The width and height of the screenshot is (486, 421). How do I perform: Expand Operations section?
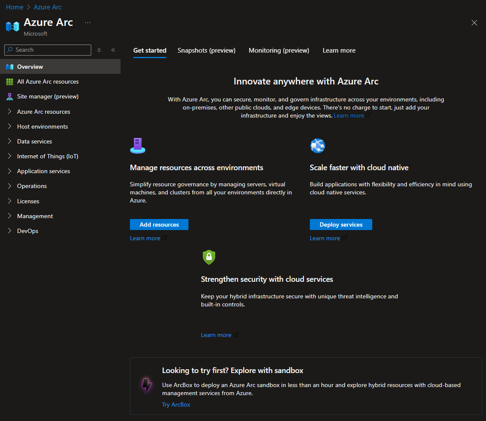(10, 186)
